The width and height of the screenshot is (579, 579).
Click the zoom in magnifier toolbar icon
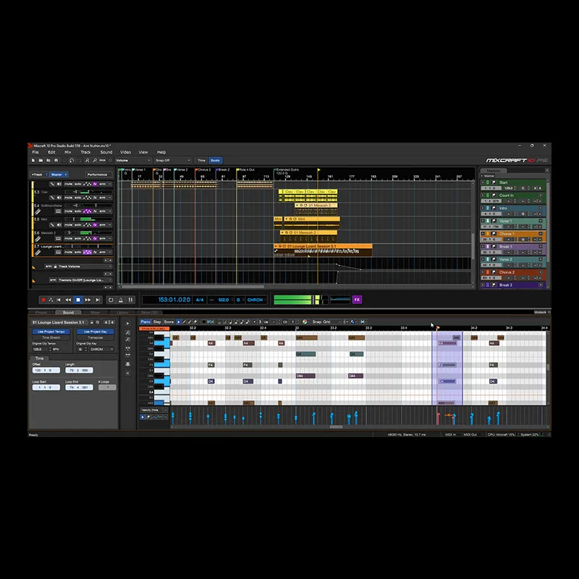coord(87,160)
